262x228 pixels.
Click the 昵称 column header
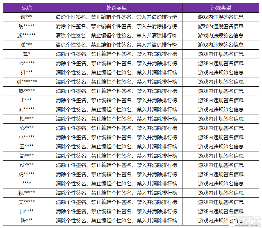tap(27, 8)
